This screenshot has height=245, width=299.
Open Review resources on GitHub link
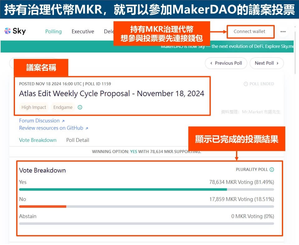point(54,128)
